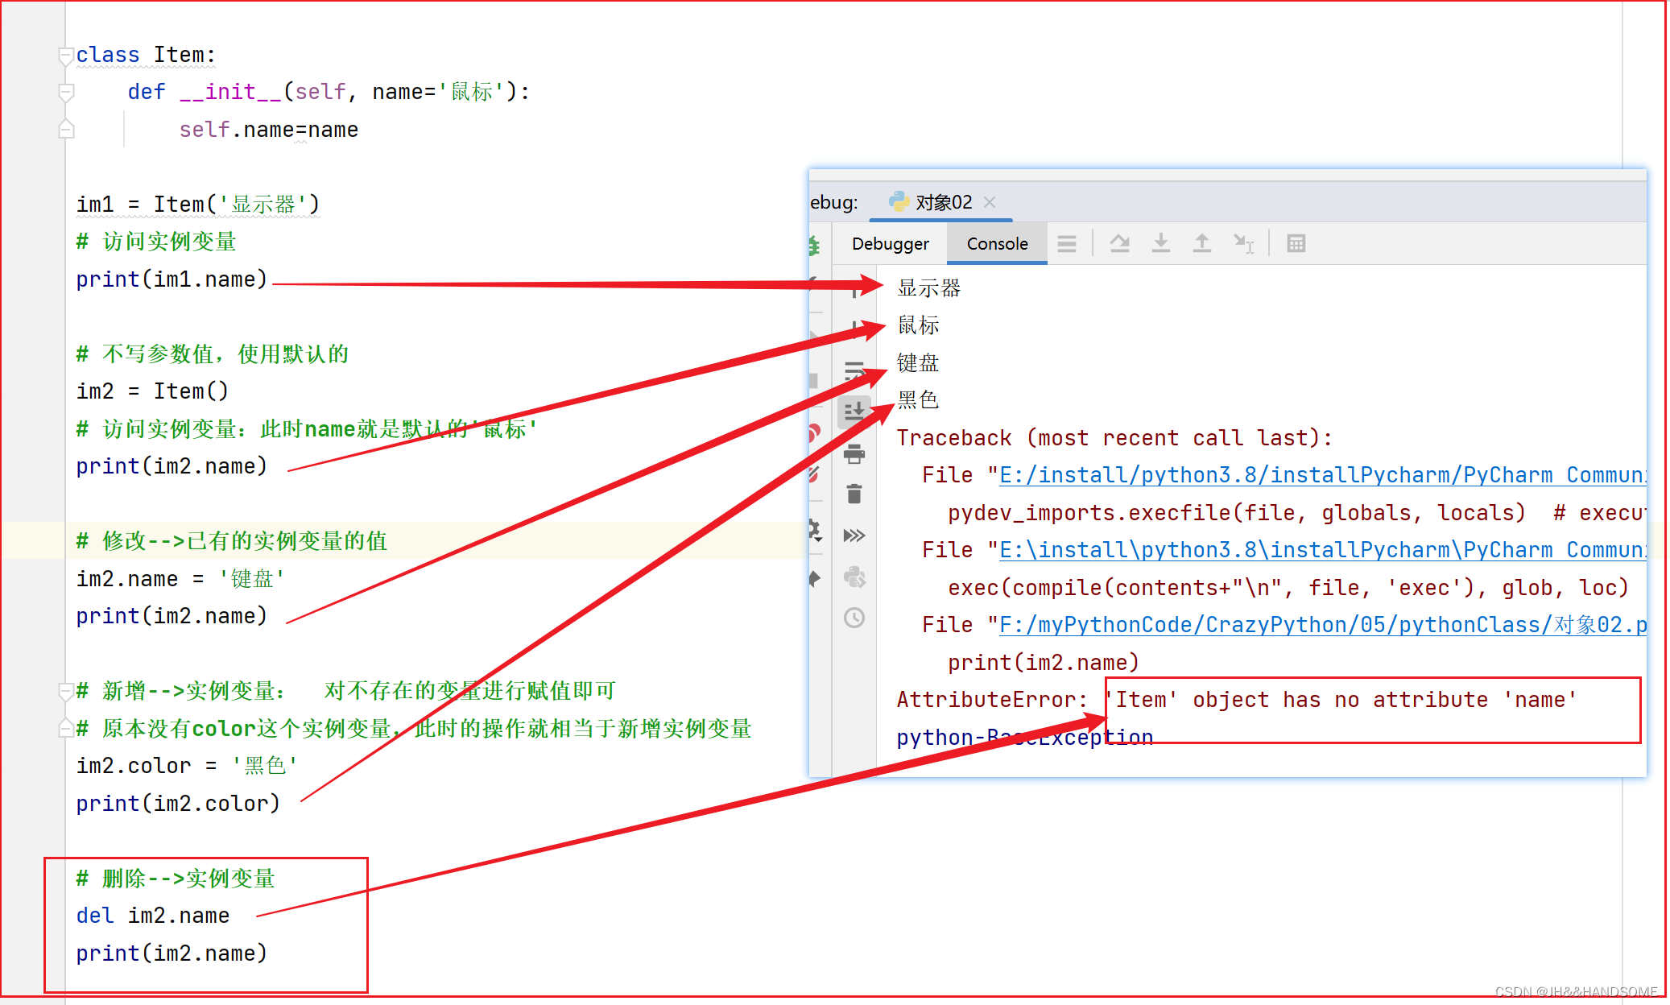Viewport: 1670px width, 1005px height.
Task: Click the final print(im2.name) after del
Action: click(172, 953)
